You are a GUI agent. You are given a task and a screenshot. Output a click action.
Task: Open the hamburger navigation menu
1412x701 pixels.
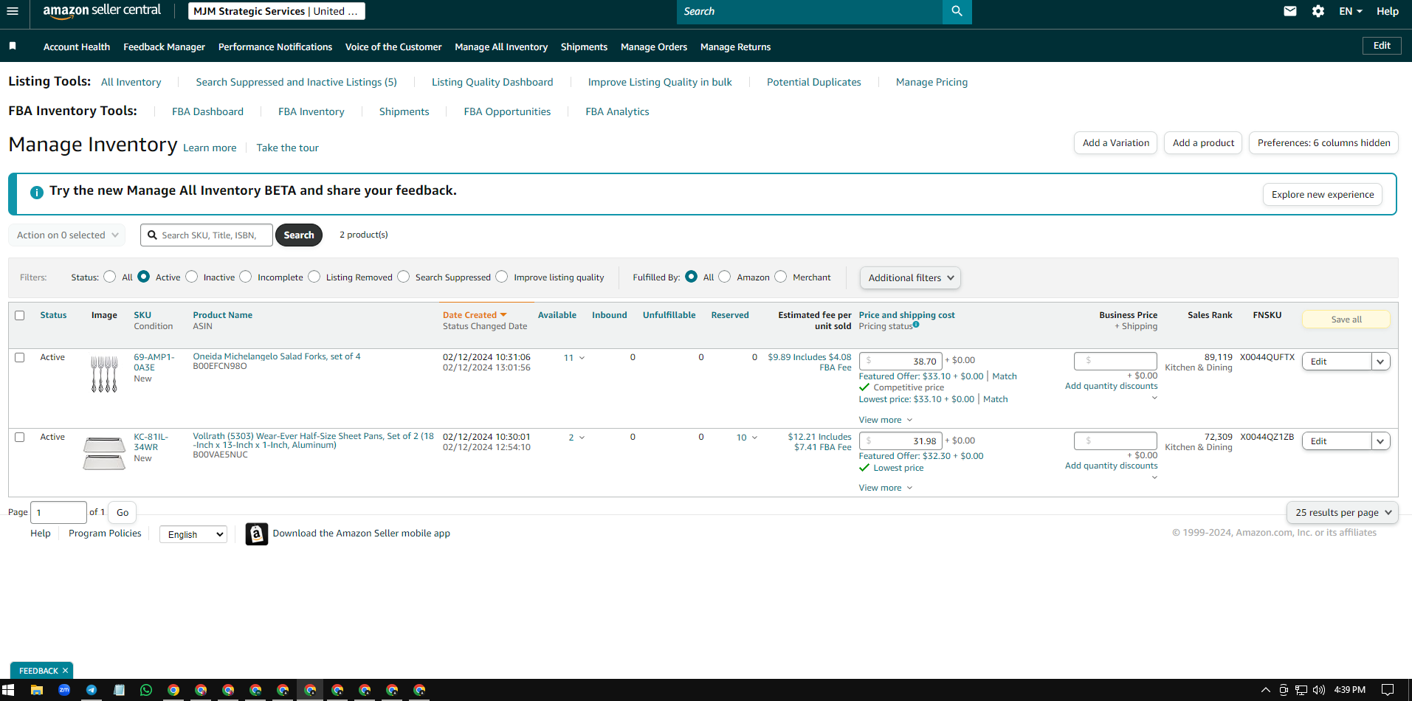pyautogui.click(x=12, y=11)
